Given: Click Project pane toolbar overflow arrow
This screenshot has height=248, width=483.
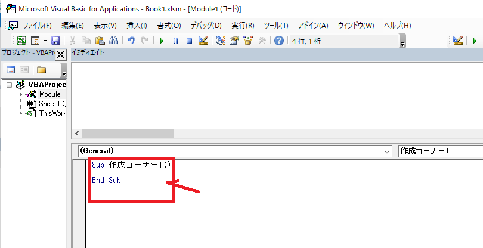Looking at the screenshot, I should tap(64, 70).
